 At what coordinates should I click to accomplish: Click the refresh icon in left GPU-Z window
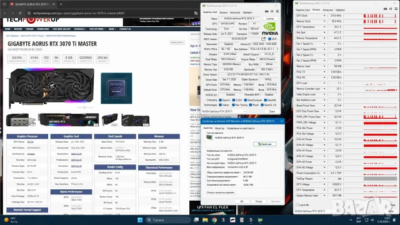(272, 11)
